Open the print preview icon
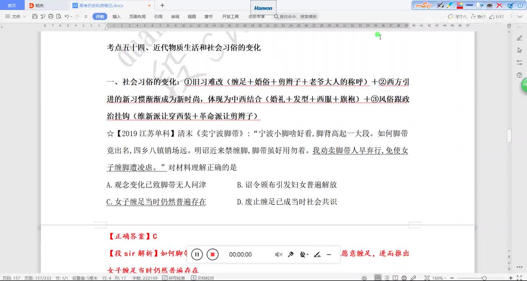The width and height of the screenshot is (527, 281). (58, 16)
